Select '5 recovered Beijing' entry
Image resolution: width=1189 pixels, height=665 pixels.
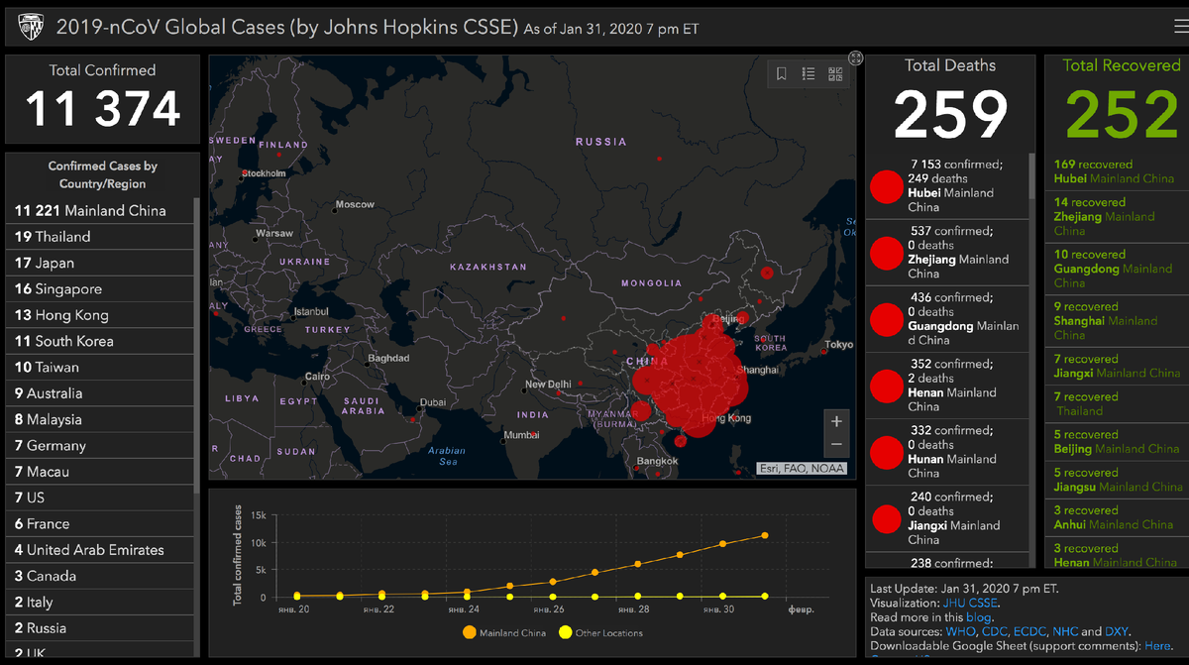(x=1116, y=442)
